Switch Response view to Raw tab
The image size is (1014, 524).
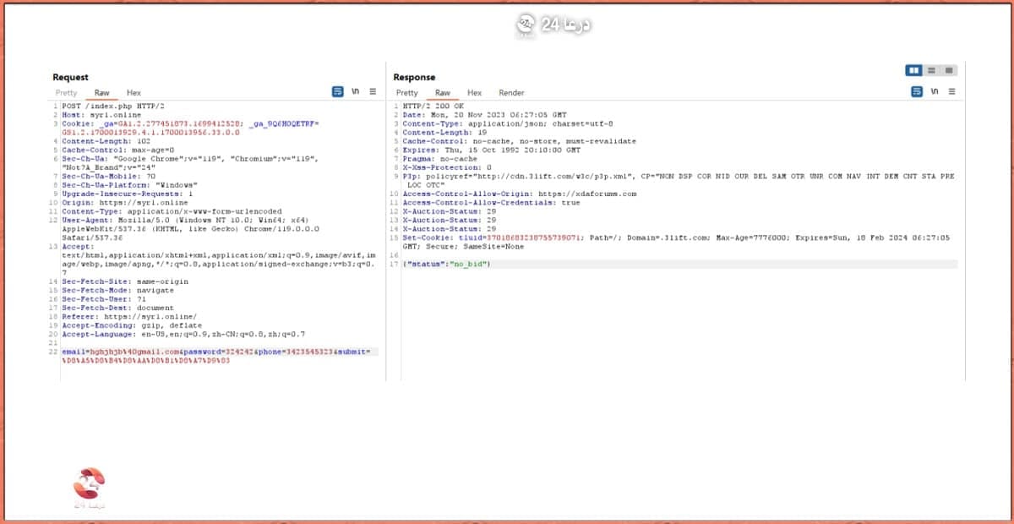pyautogui.click(x=442, y=93)
